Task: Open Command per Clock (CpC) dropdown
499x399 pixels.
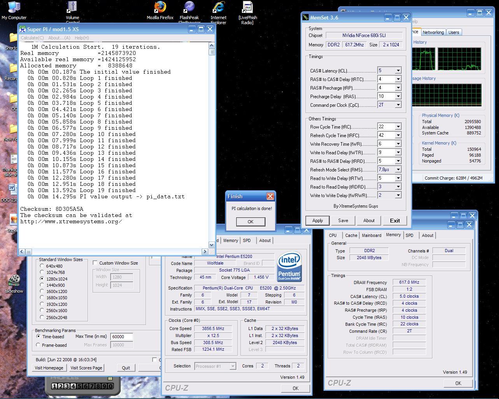Action: pos(398,105)
